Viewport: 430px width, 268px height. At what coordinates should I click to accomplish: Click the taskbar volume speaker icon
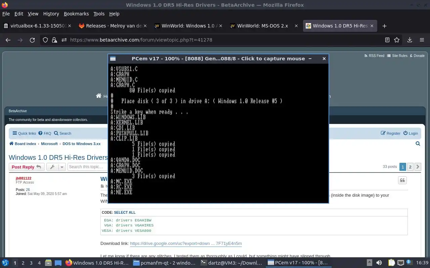(379, 263)
